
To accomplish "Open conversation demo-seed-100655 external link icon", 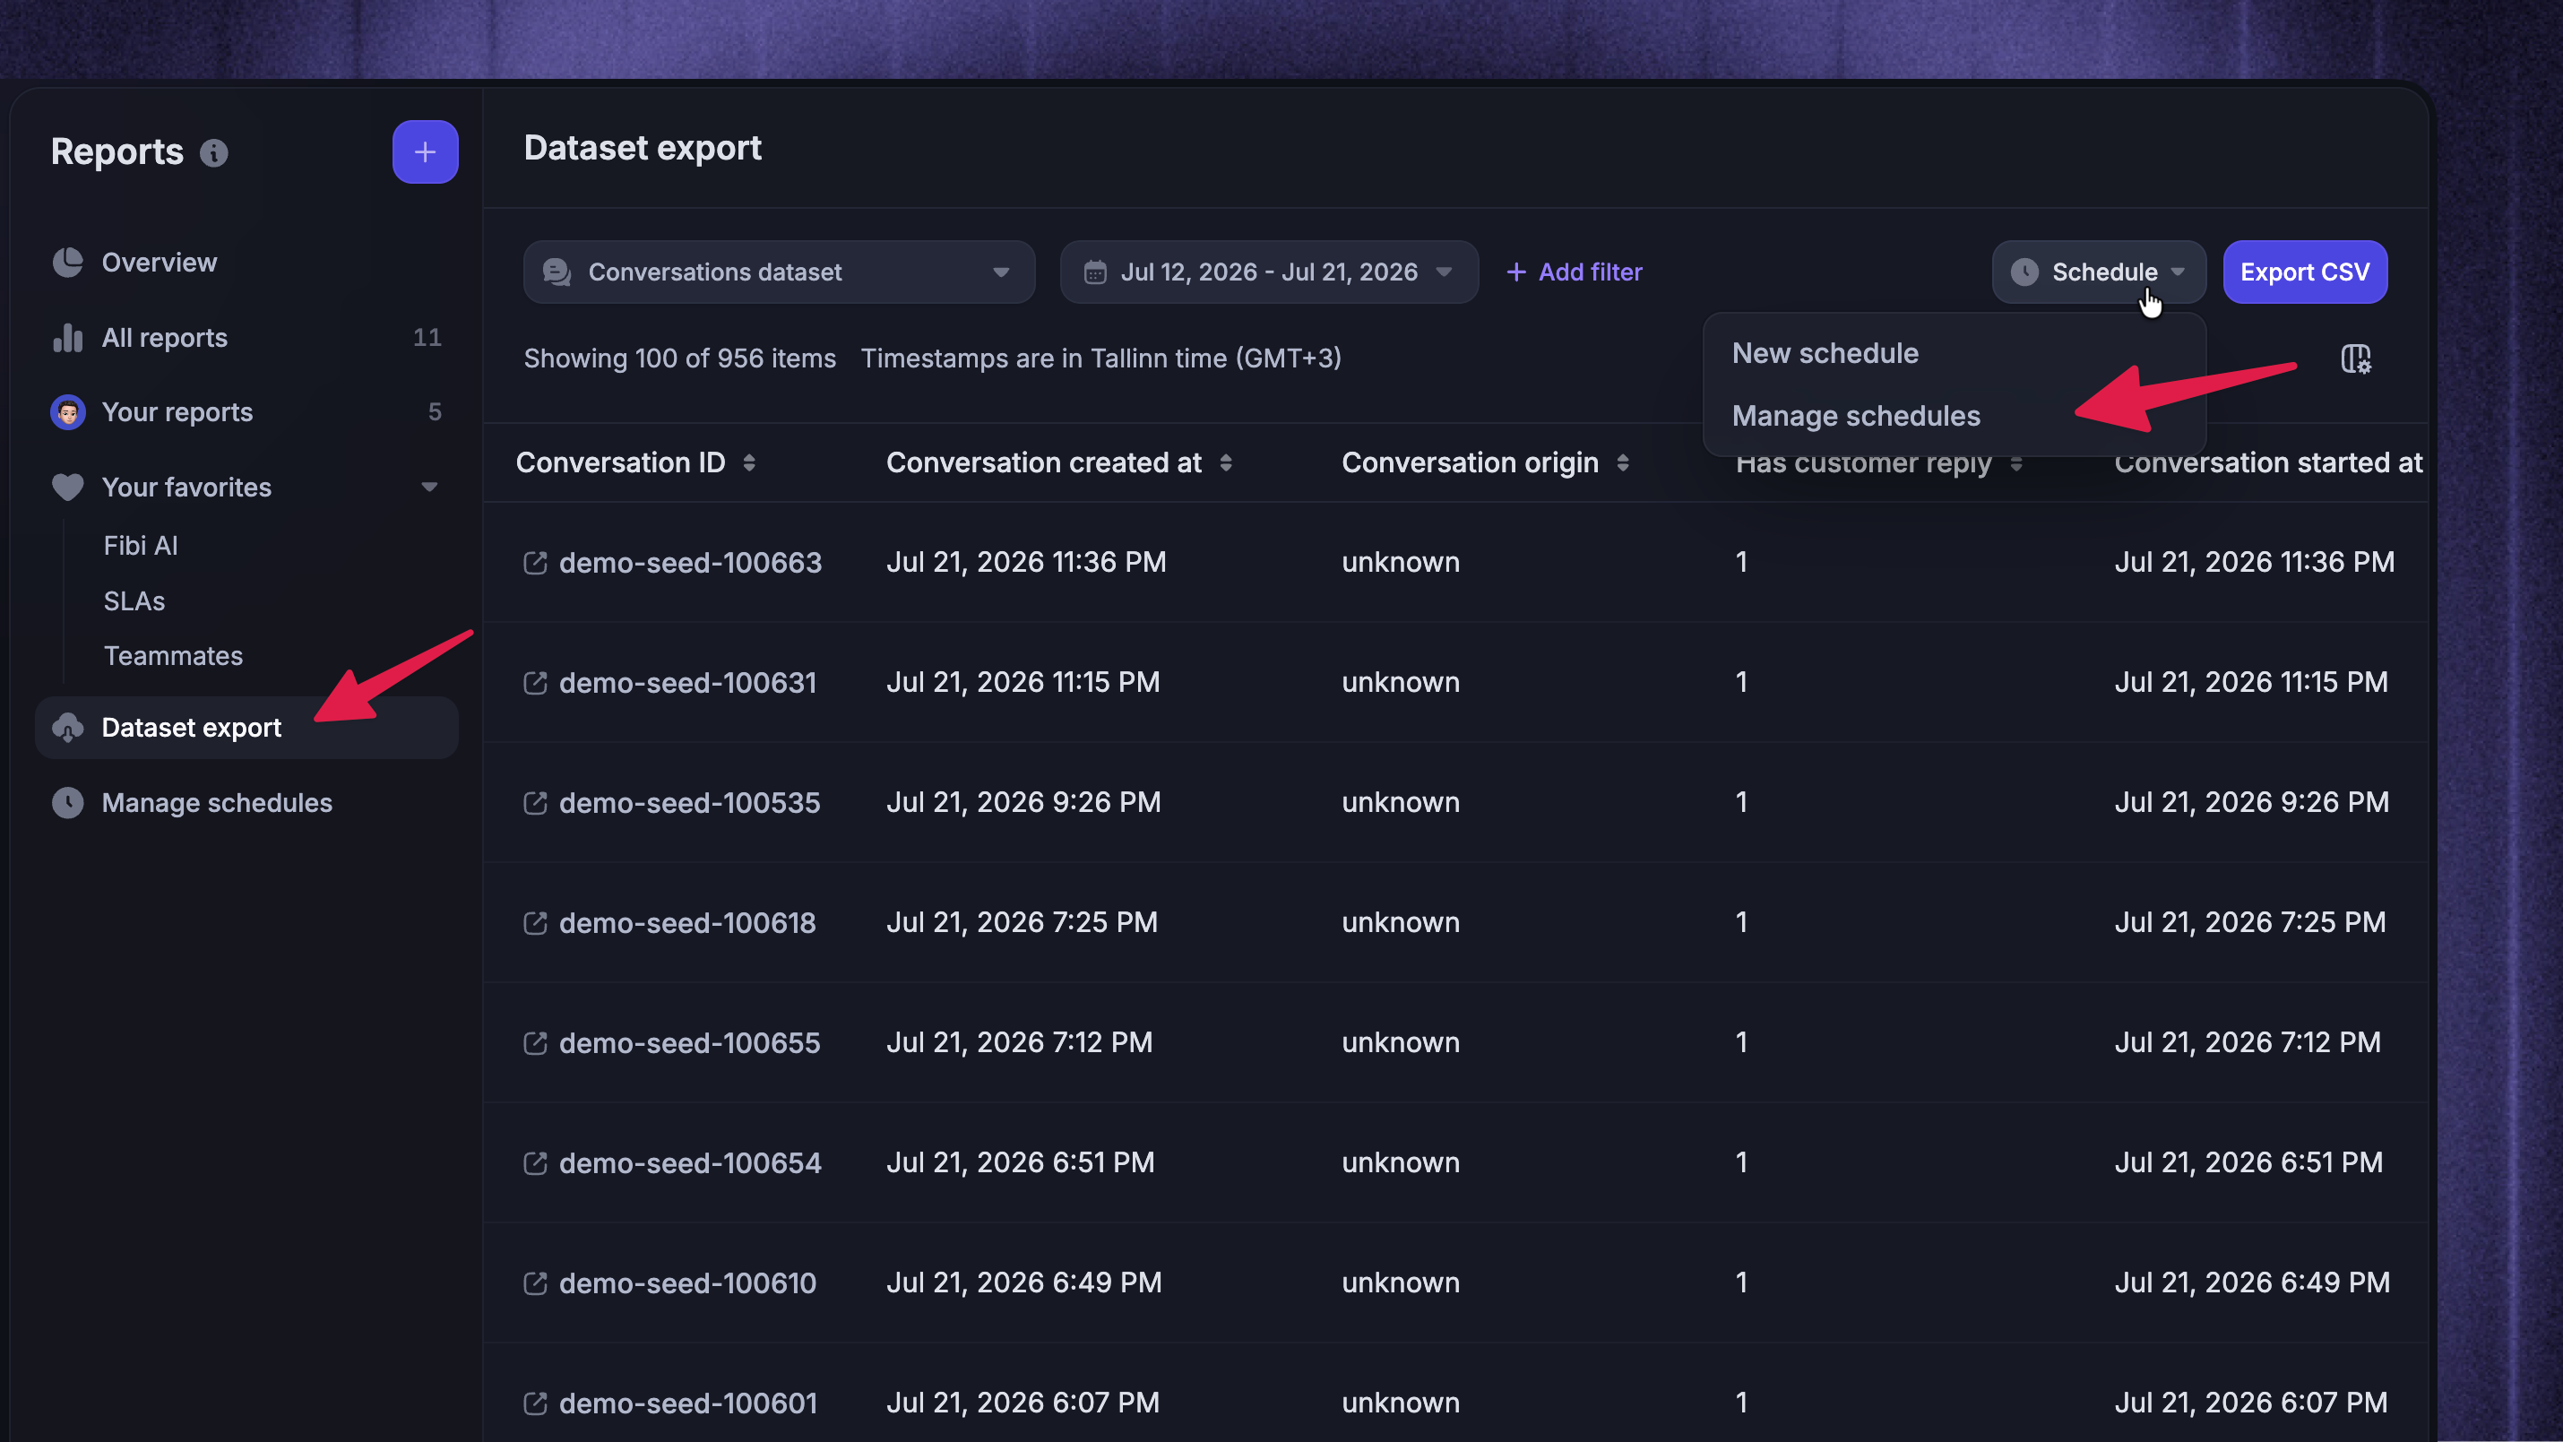I will pos(535,1043).
